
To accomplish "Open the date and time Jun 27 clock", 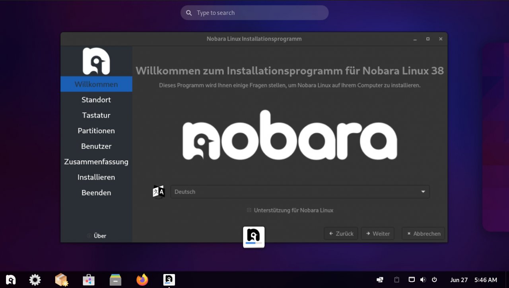I will tap(474, 280).
